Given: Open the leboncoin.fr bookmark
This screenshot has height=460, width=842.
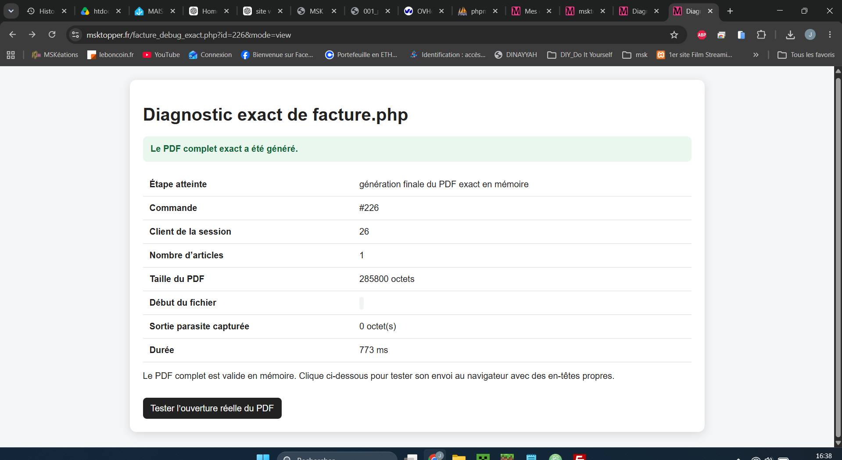Looking at the screenshot, I should tap(111, 55).
